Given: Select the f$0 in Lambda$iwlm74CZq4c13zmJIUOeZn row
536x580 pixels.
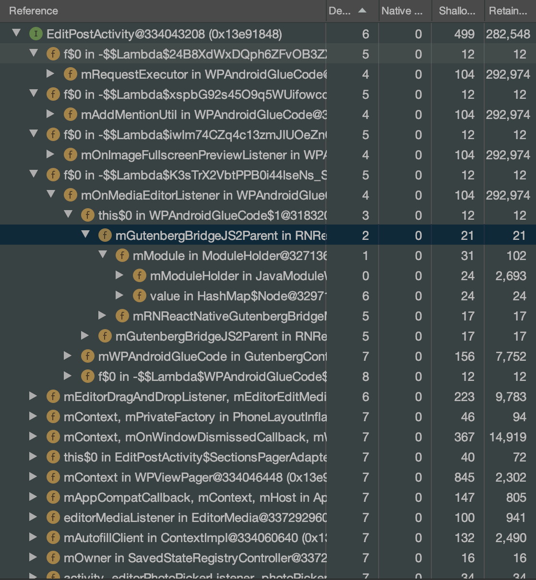Looking at the screenshot, I should [268, 134].
